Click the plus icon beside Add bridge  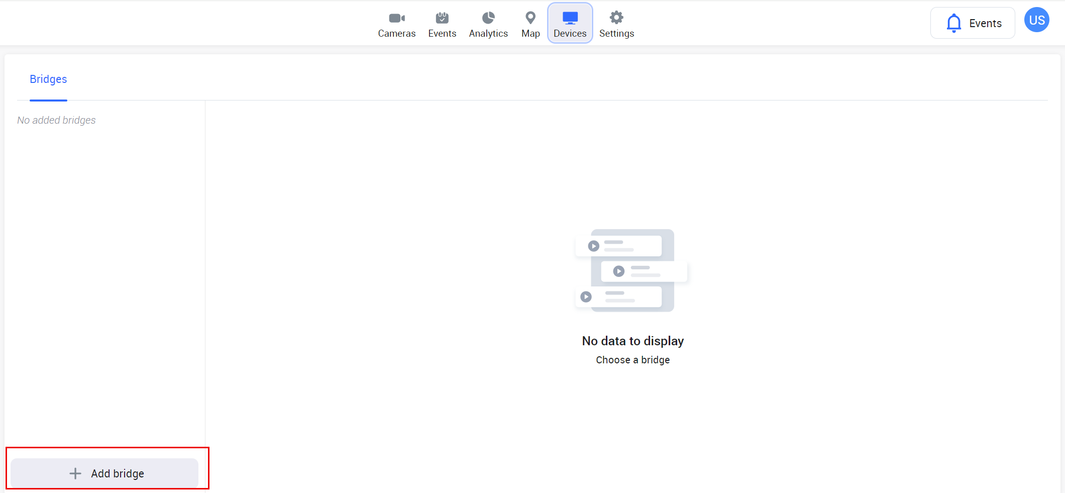75,473
